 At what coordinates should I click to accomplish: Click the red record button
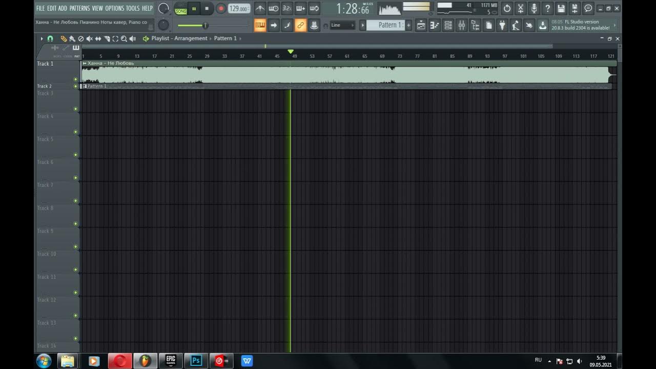tap(221, 9)
